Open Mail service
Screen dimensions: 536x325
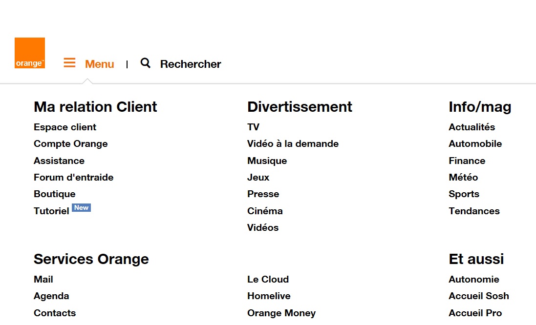pyautogui.click(x=43, y=279)
